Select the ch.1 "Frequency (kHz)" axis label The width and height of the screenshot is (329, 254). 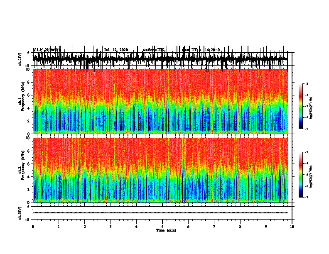tap(23, 97)
